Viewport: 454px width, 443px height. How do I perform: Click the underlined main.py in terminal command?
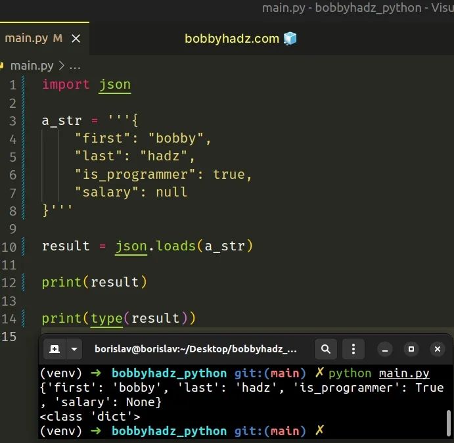(404, 373)
